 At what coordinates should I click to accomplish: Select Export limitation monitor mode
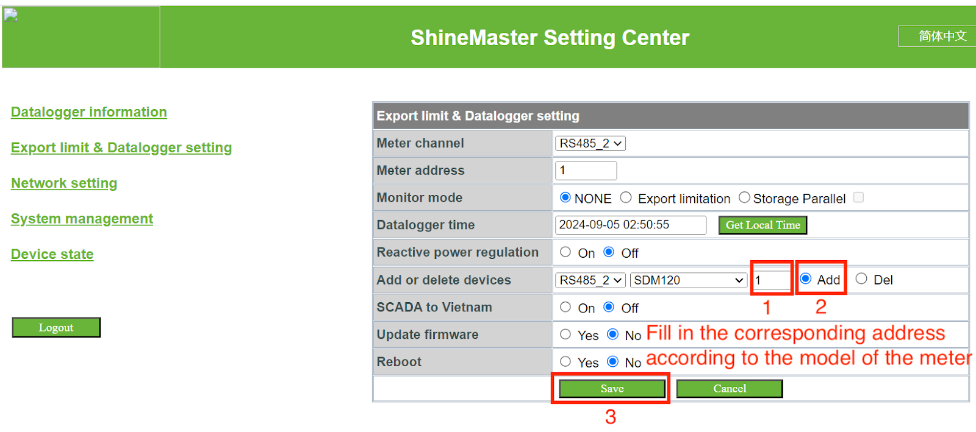tap(626, 197)
